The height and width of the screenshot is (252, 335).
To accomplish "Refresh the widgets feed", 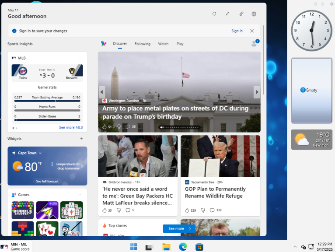I will [214, 14].
